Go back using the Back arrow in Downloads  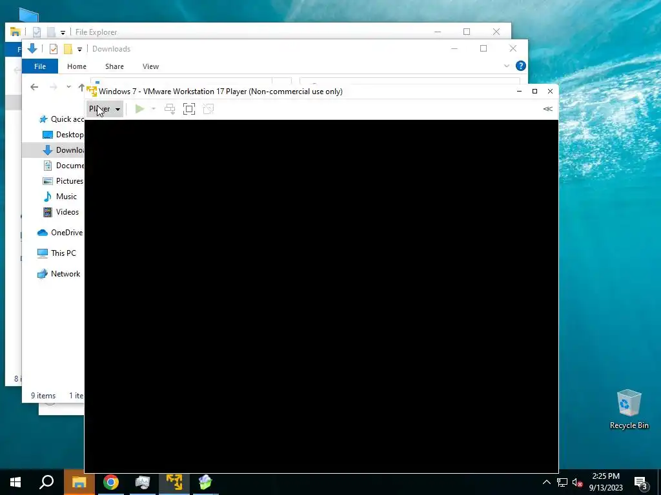[x=34, y=87]
